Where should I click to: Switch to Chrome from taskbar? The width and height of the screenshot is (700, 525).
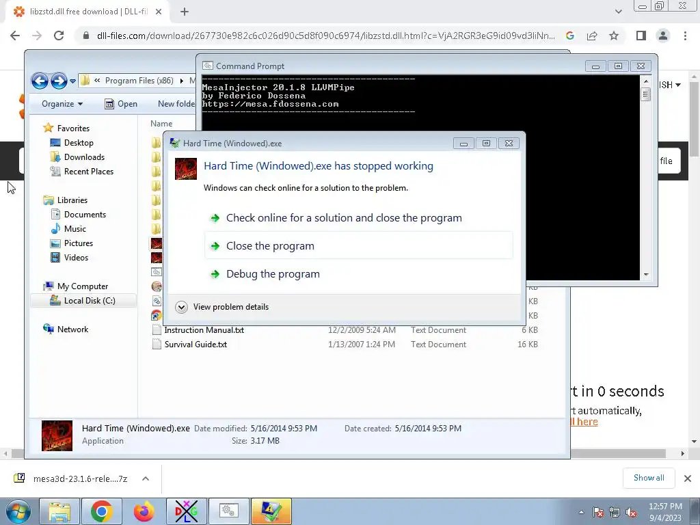click(x=101, y=511)
